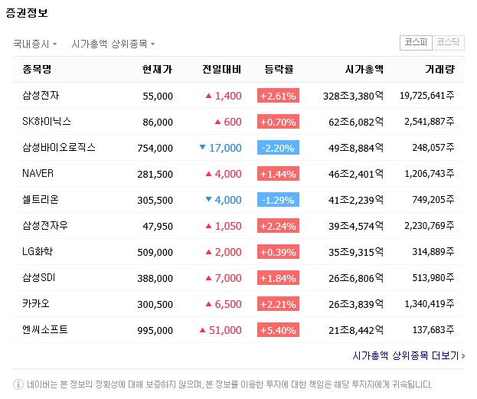Click the red +2.61% change badge

pos(278,96)
